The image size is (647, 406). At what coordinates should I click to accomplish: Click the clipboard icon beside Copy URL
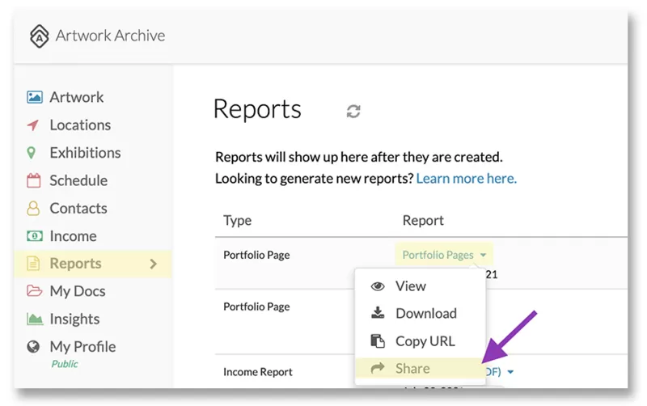378,340
